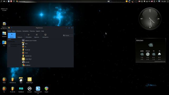Click the Настроить gear icon

[x=45, y=35]
